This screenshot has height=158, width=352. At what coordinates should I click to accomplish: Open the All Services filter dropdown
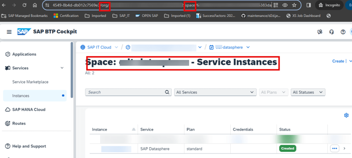(x=215, y=92)
